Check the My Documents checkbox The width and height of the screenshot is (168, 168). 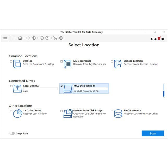pos(61,61)
